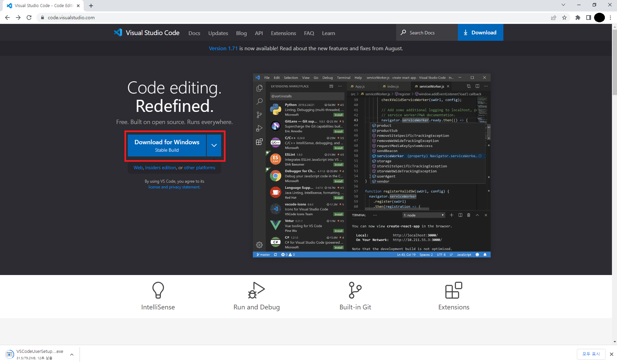The height and width of the screenshot is (364, 617).
Task: Click the site lock icon
Action: [42, 18]
